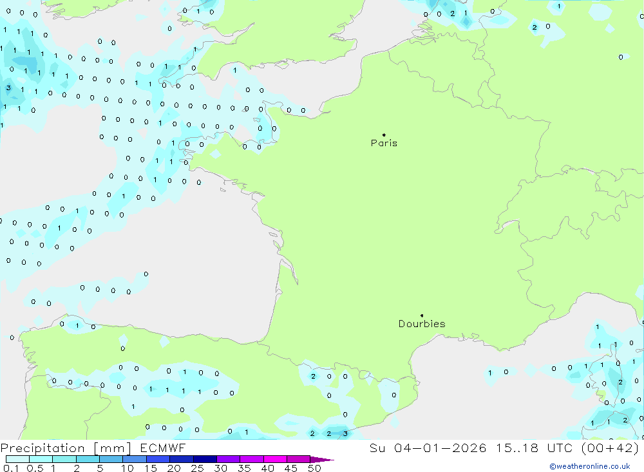Open the weatheronline.co.uk copyright link
The width and height of the screenshot is (644, 472).
[x=590, y=466]
